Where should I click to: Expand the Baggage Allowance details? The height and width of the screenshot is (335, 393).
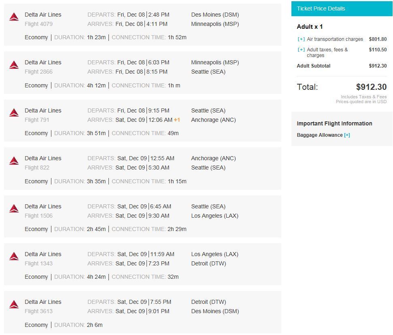[x=347, y=135]
